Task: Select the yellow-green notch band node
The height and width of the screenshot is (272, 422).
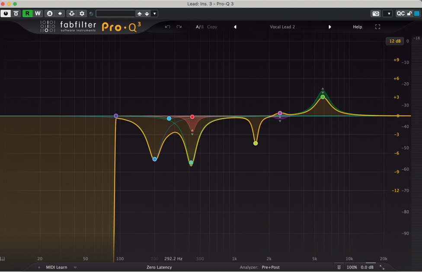Action: pos(256,143)
